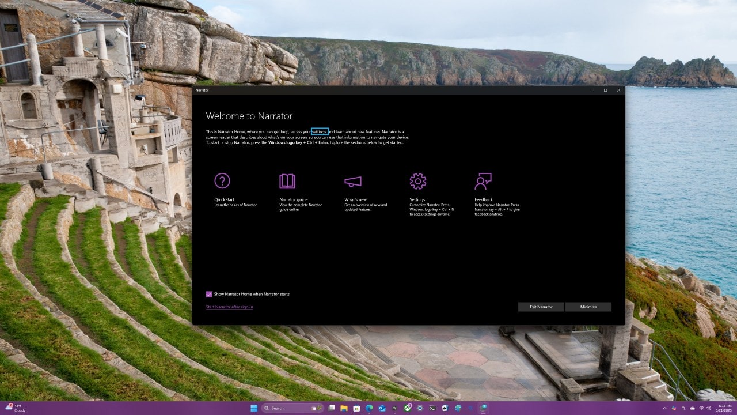Open the Start menu
Screen dimensions: 737x415
point(253,408)
